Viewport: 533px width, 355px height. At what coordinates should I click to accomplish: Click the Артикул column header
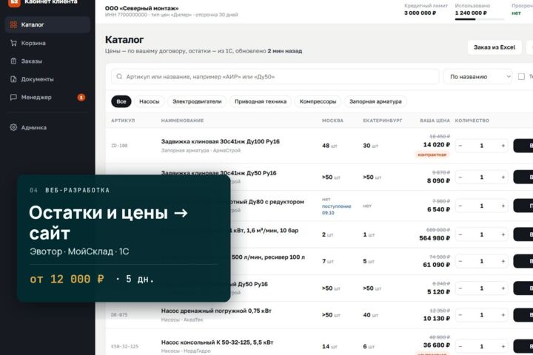(x=123, y=121)
